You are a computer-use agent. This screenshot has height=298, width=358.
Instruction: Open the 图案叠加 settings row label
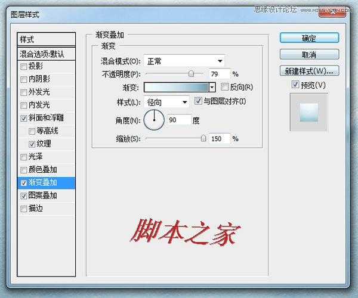point(43,195)
